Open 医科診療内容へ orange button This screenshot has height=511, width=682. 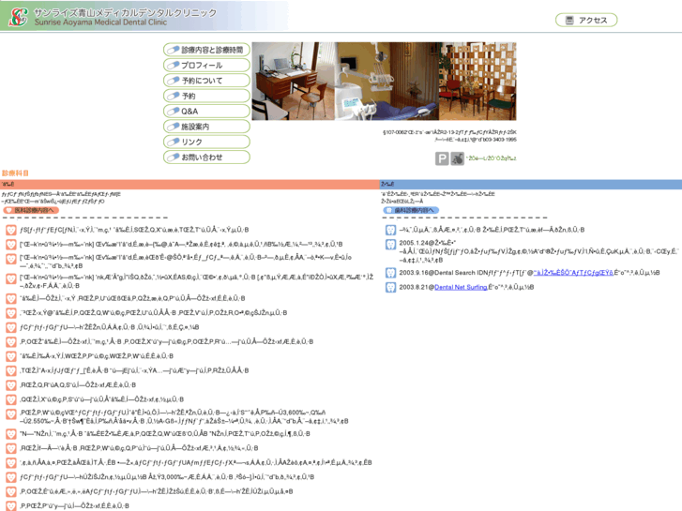(x=31, y=210)
